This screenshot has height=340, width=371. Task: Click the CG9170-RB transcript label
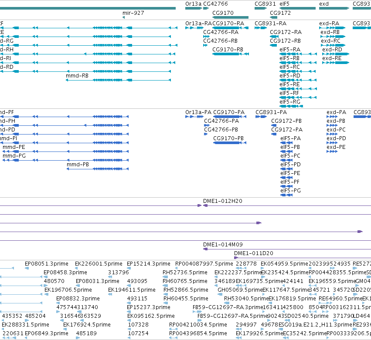click(228, 50)
